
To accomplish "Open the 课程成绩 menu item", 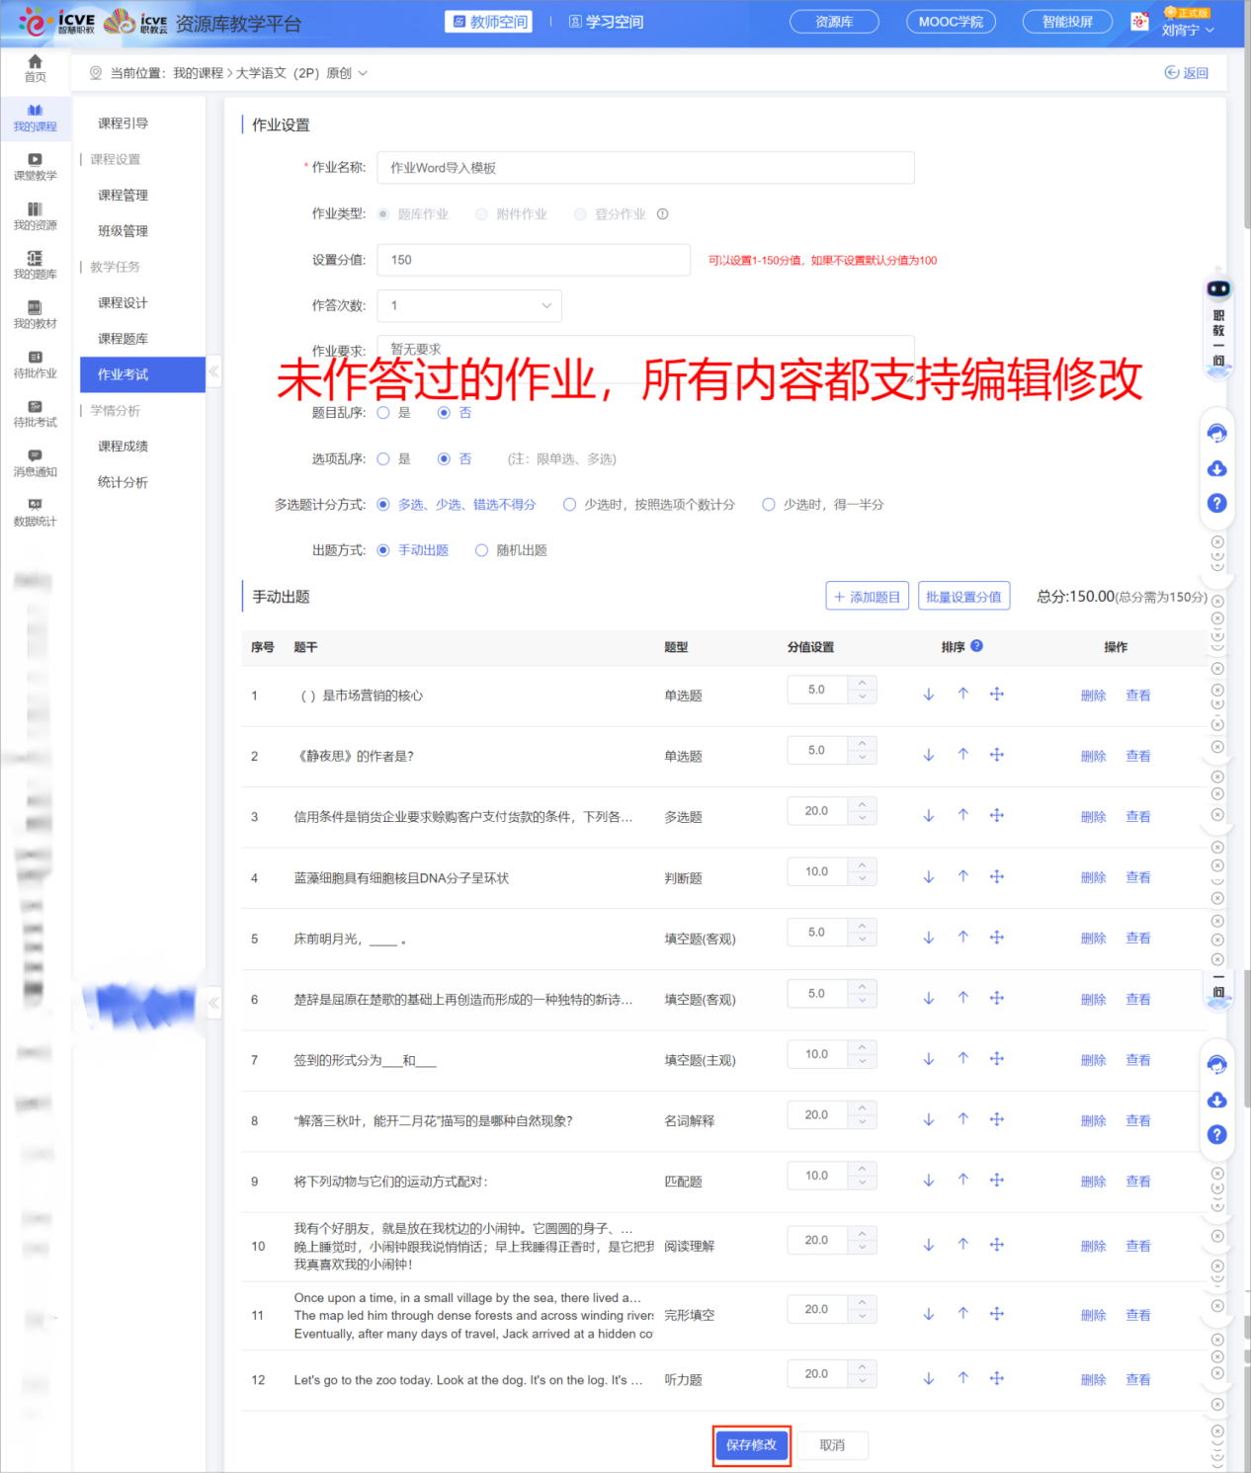I will 123,446.
